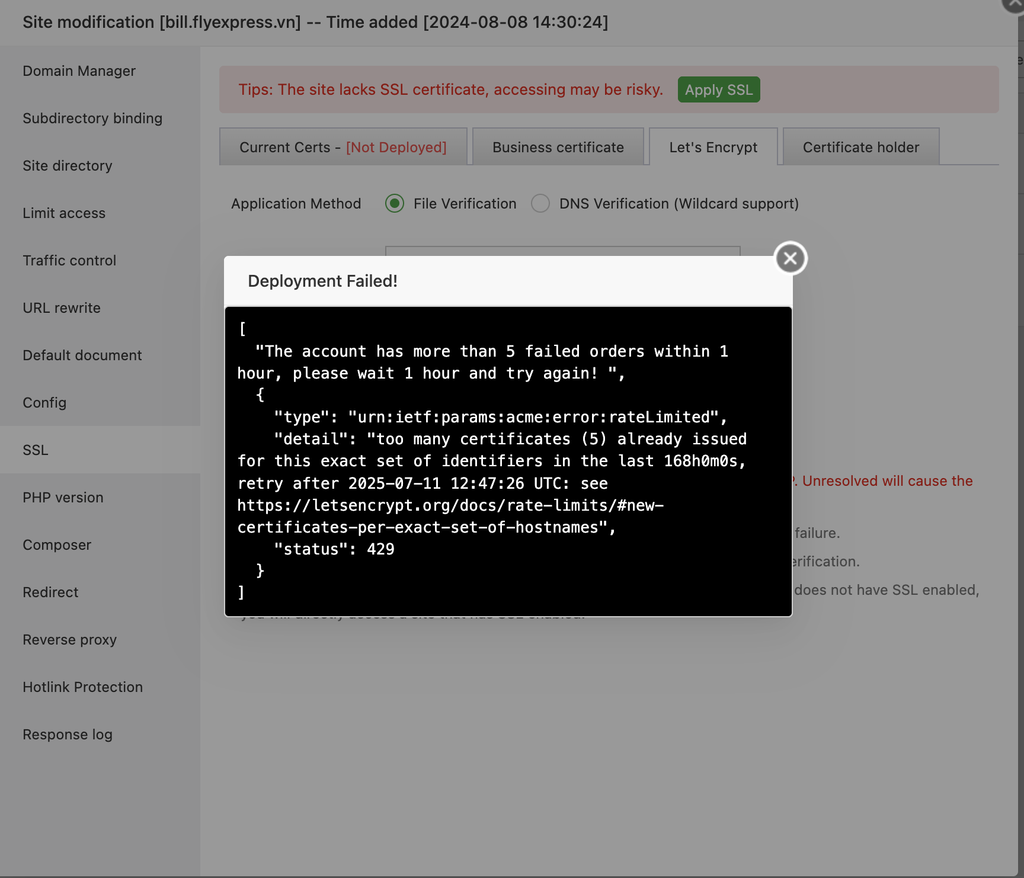The image size is (1024, 878).
Task: Click the green Apply SSL button
Action: (x=719, y=89)
